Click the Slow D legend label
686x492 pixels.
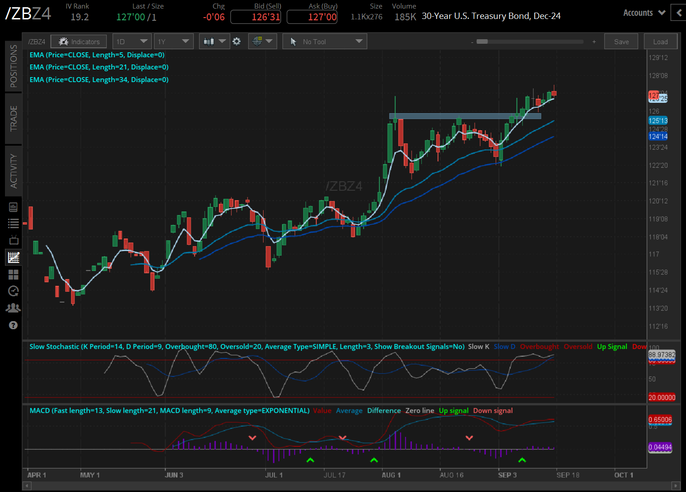pos(504,347)
